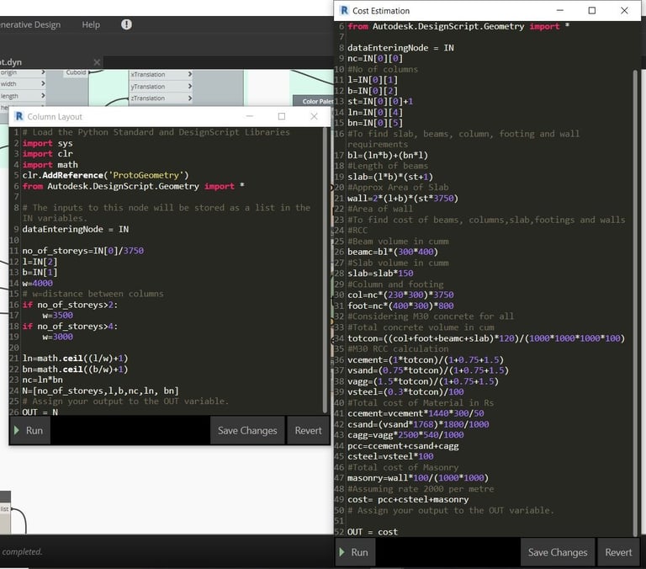Viewport: 646px width, 569px height.
Task: Maximize the Cost Estimation window
Action: tap(592, 10)
